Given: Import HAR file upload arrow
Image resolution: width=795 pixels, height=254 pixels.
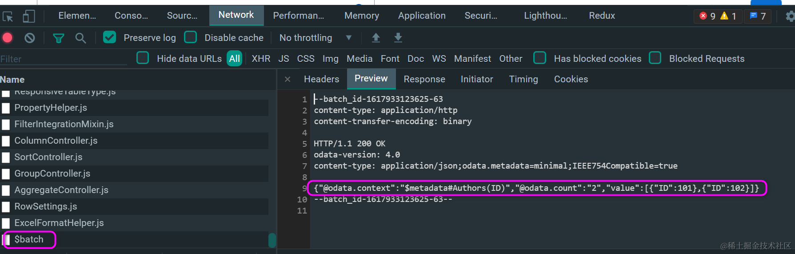Looking at the screenshot, I should point(376,38).
